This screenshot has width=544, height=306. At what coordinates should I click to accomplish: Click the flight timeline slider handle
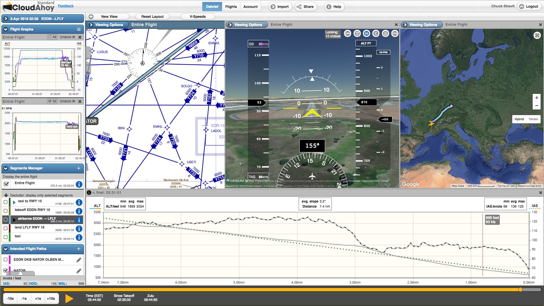coord(520,290)
